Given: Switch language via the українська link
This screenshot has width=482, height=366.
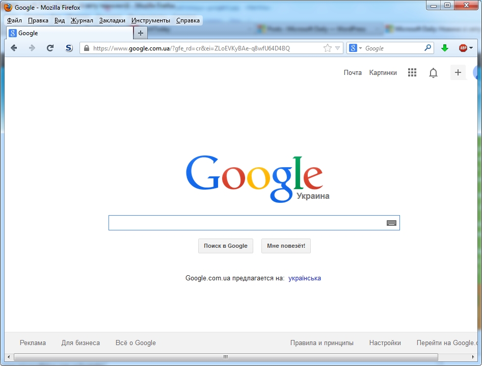Looking at the screenshot, I should click(x=304, y=278).
